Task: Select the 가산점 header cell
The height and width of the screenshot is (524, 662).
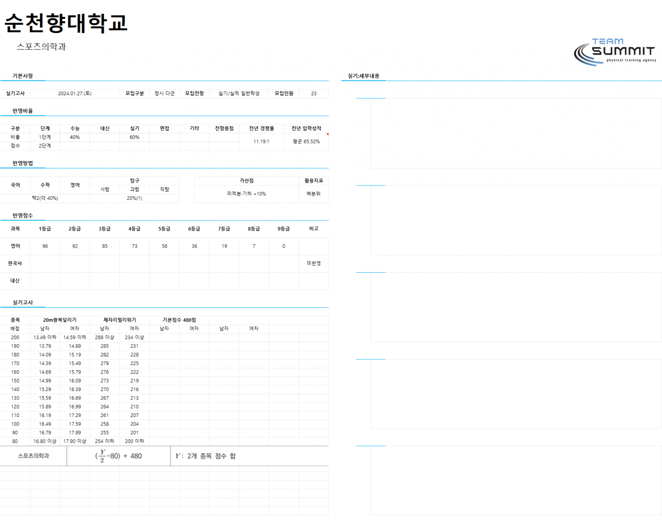Action: tap(246, 181)
